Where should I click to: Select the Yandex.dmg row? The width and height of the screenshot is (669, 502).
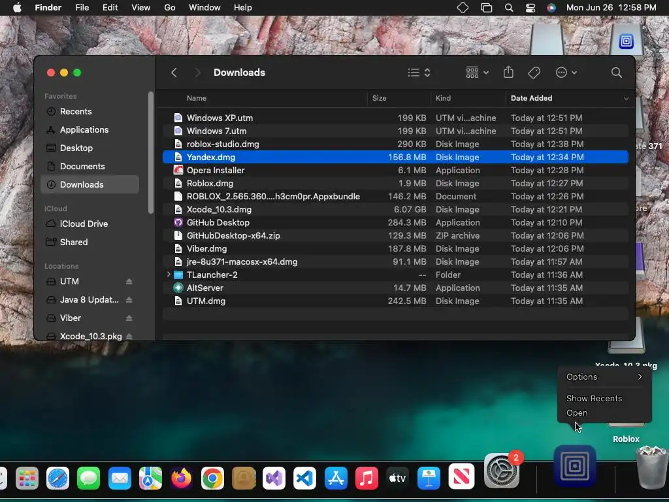coord(395,157)
